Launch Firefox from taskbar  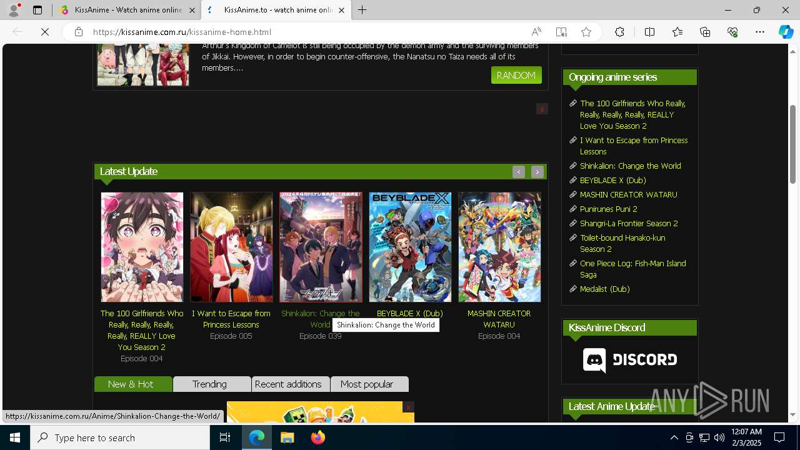click(318, 437)
